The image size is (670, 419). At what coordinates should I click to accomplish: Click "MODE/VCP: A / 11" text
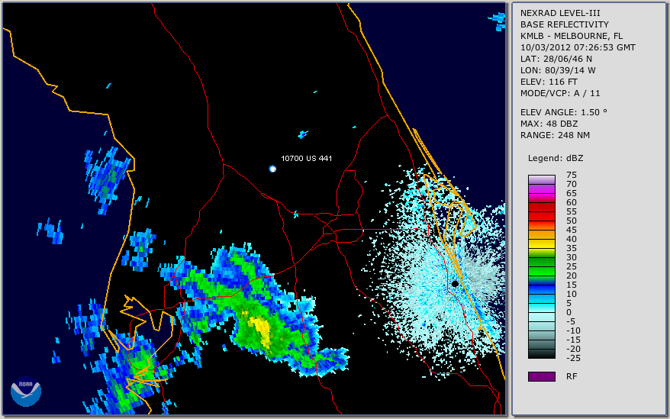click(x=560, y=93)
